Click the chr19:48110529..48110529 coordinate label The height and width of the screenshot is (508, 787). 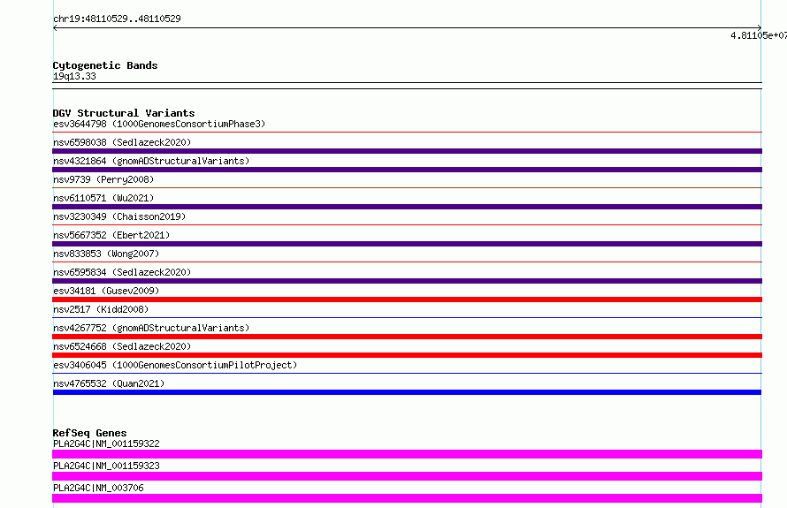tap(117, 19)
